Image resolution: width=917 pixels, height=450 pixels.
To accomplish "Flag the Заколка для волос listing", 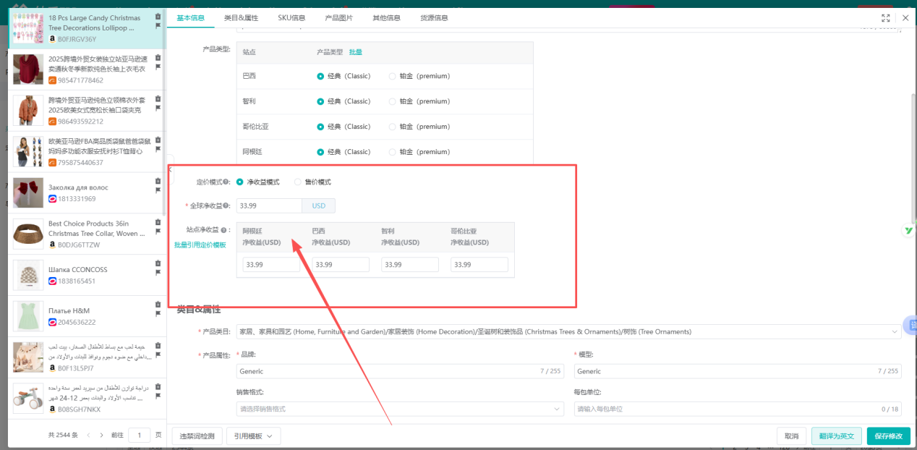I will pyautogui.click(x=158, y=191).
